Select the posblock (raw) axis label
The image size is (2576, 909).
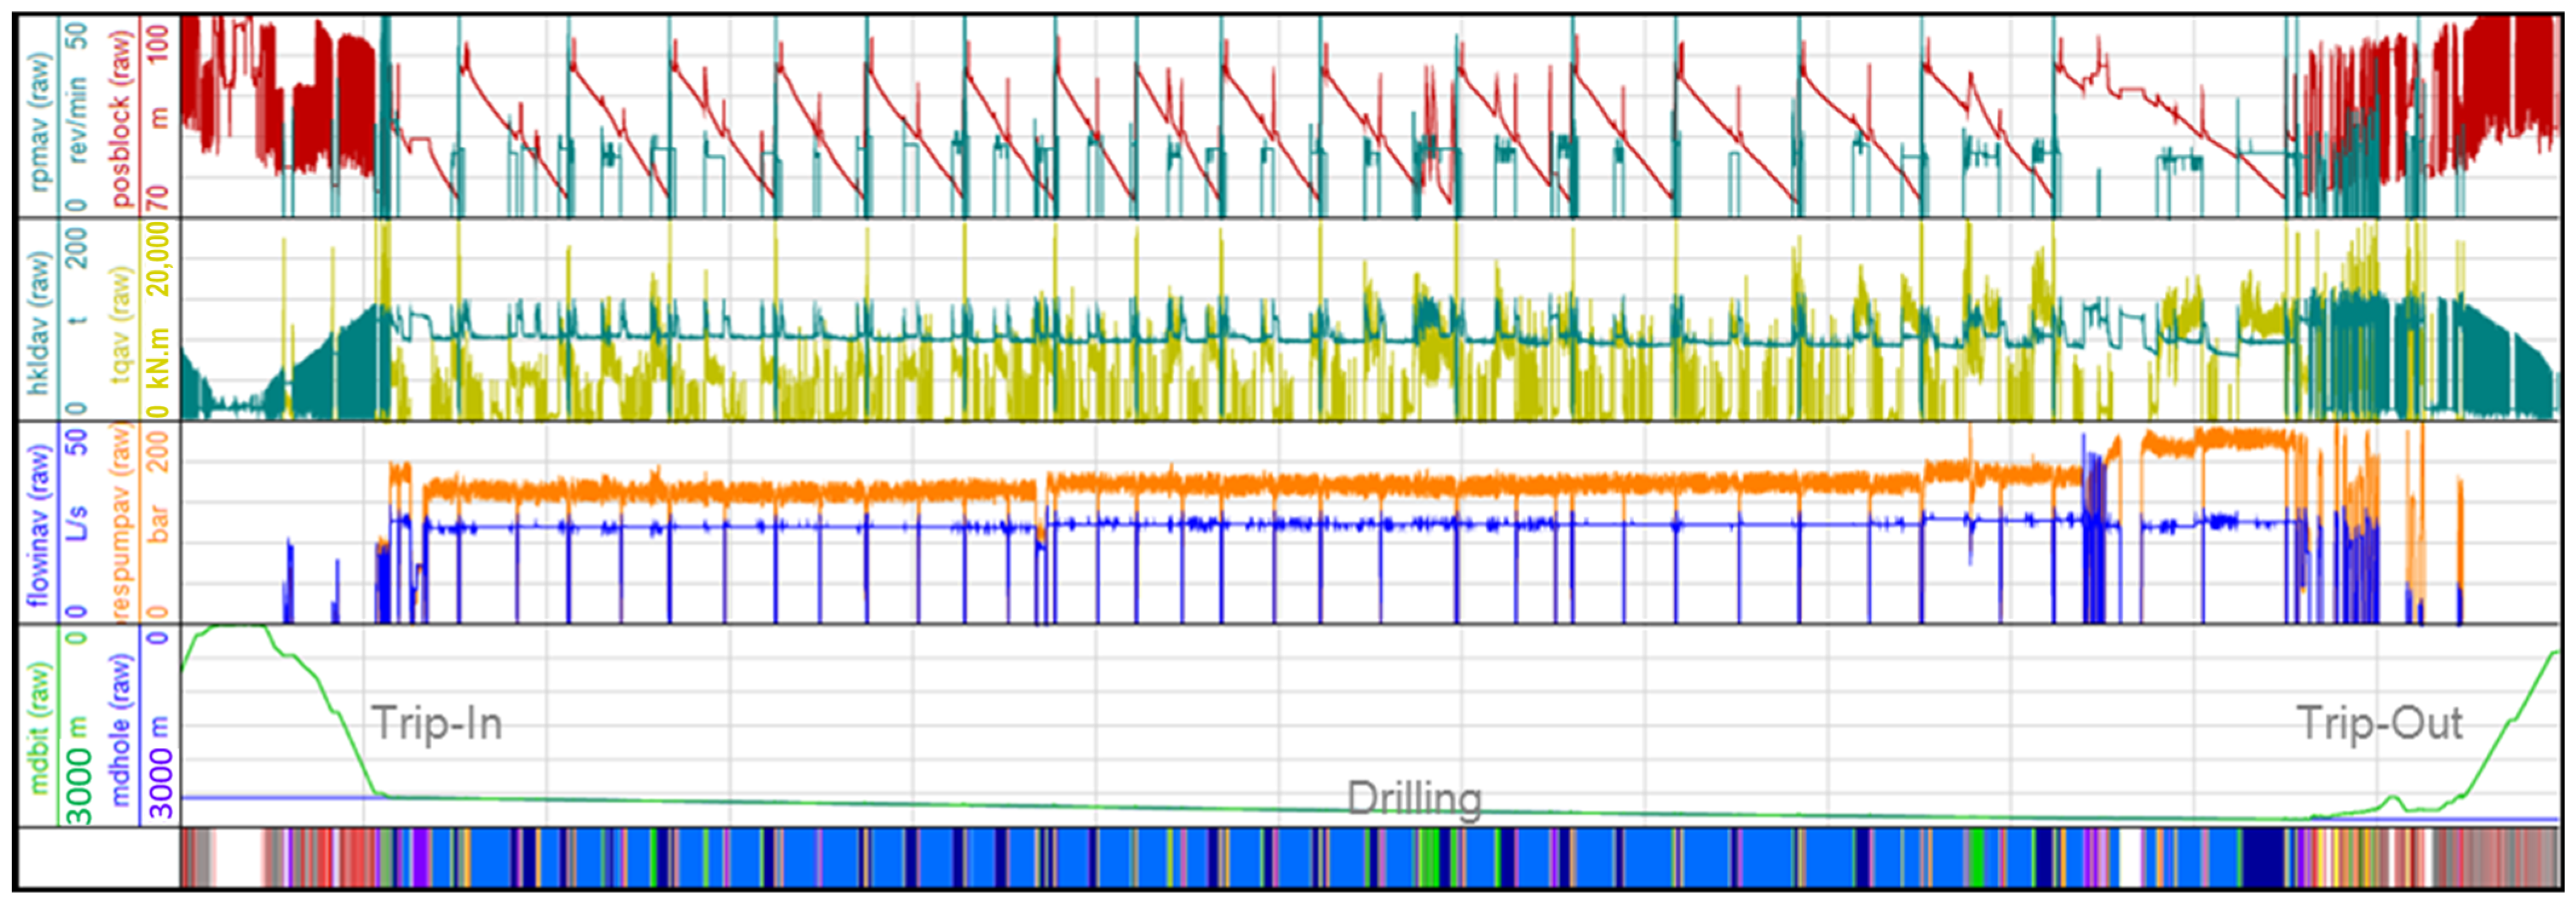(121, 117)
